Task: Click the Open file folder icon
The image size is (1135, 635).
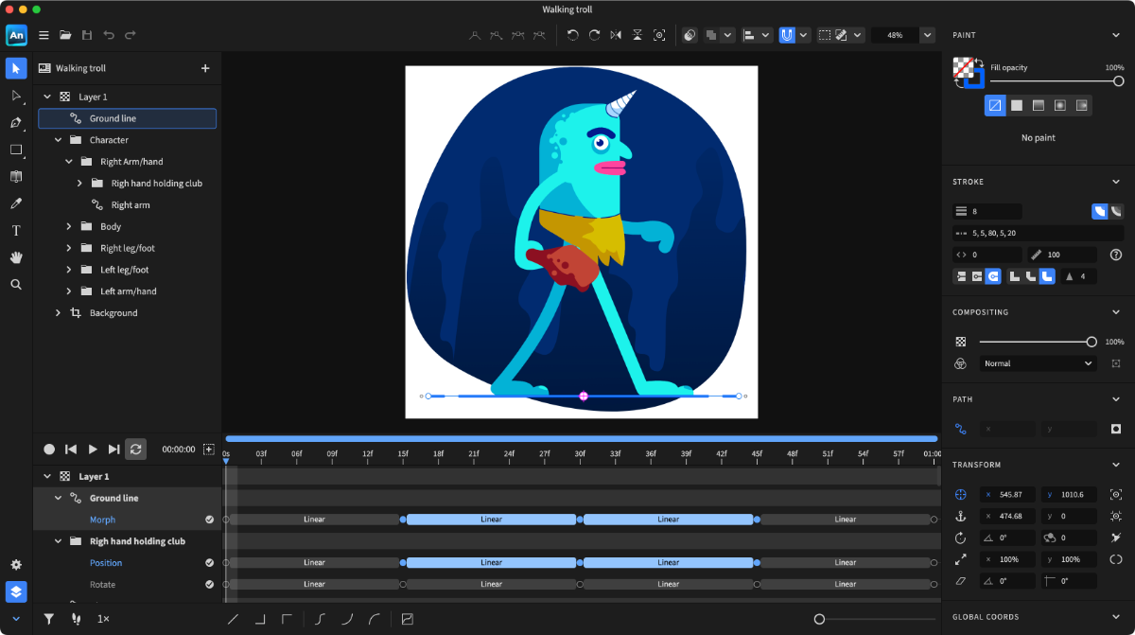Action: pyautogui.click(x=65, y=35)
